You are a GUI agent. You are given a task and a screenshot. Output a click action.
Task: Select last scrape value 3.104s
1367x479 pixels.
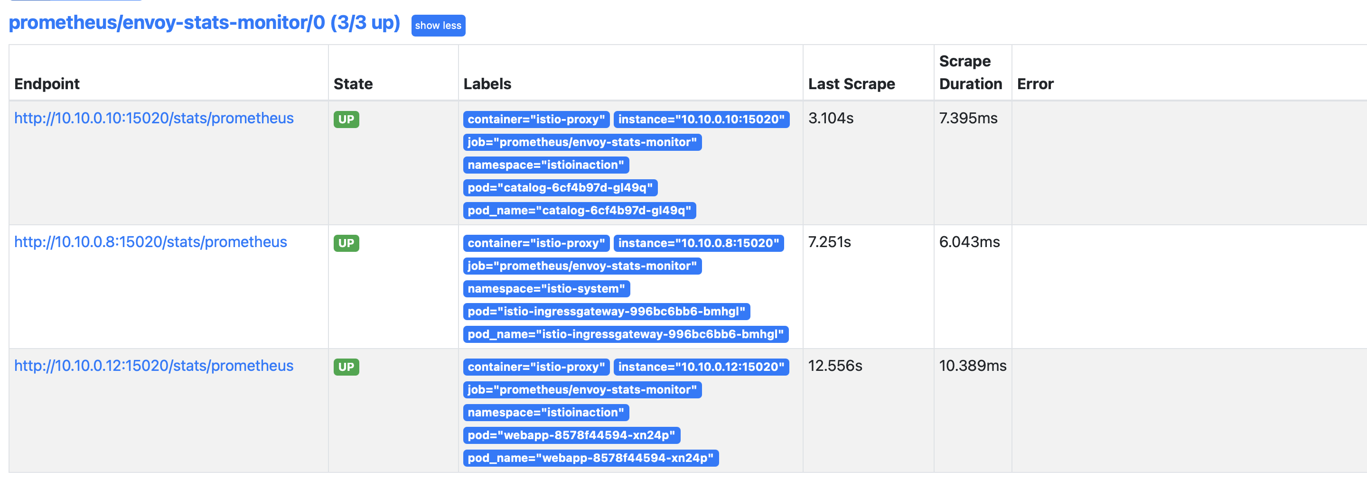[831, 118]
